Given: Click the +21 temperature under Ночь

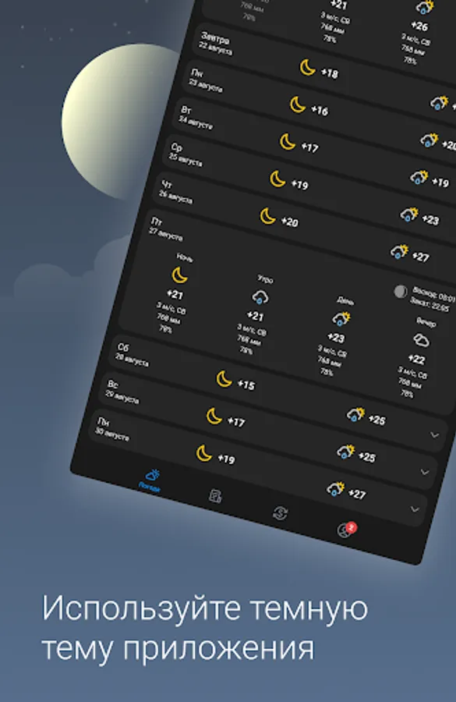Looking at the screenshot, I should pos(175,295).
